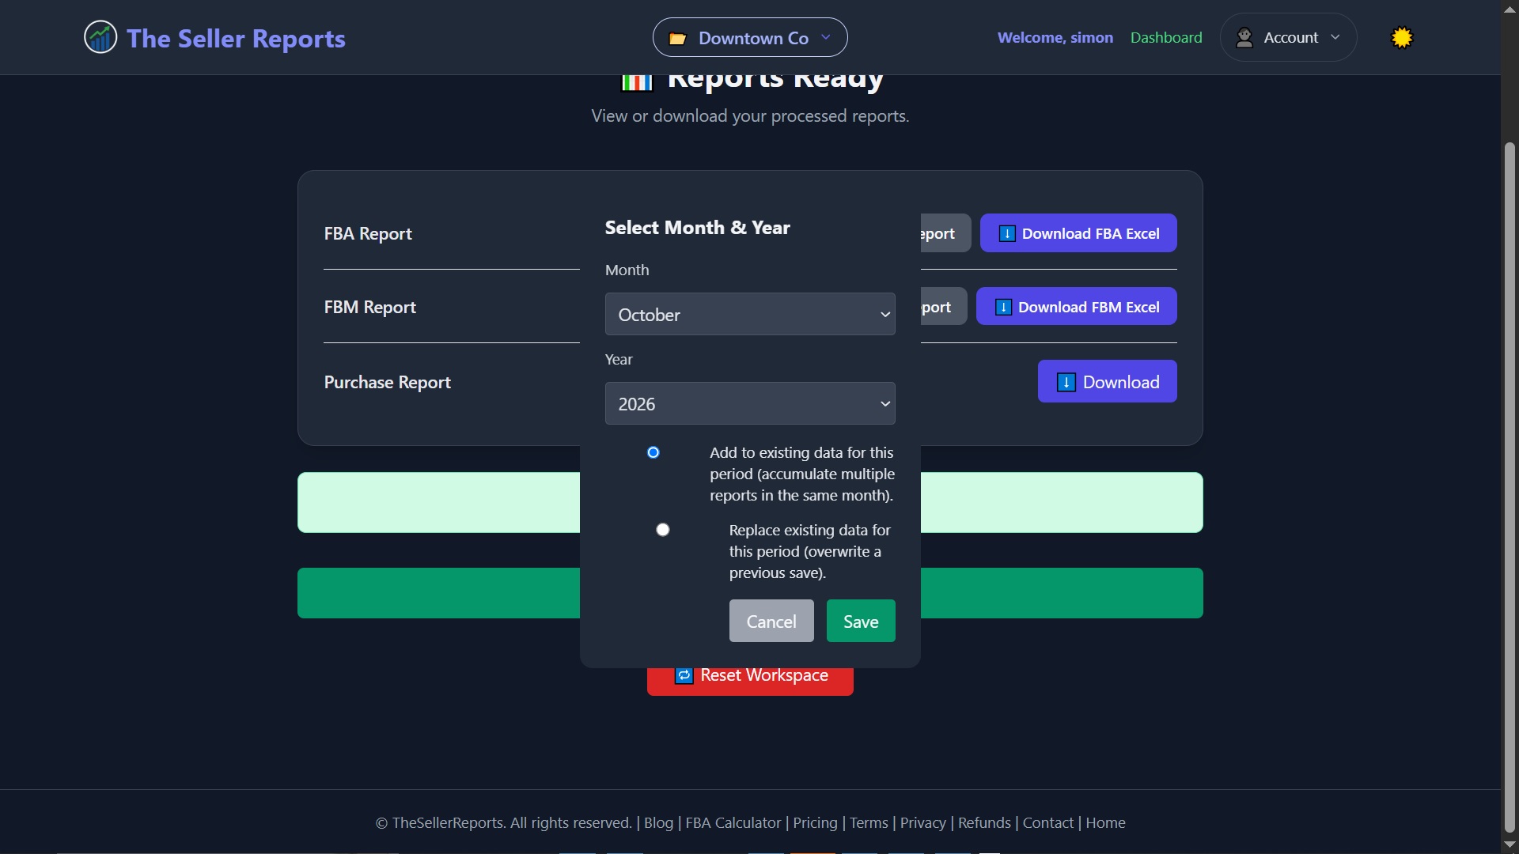Open the Contact footer link
The width and height of the screenshot is (1519, 854).
(x=1047, y=822)
